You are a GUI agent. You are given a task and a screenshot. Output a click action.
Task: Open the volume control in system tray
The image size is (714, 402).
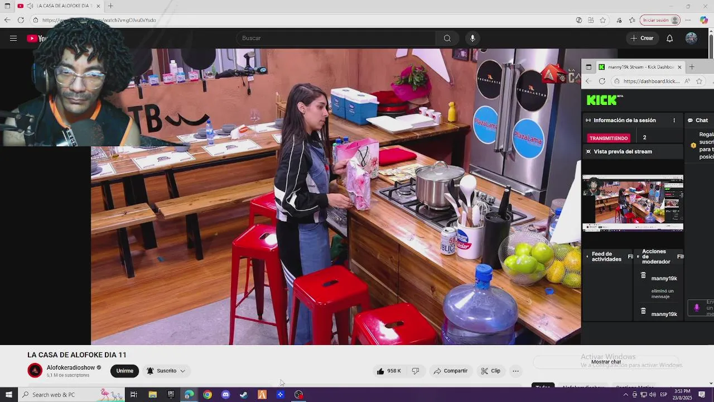(652, 395)
